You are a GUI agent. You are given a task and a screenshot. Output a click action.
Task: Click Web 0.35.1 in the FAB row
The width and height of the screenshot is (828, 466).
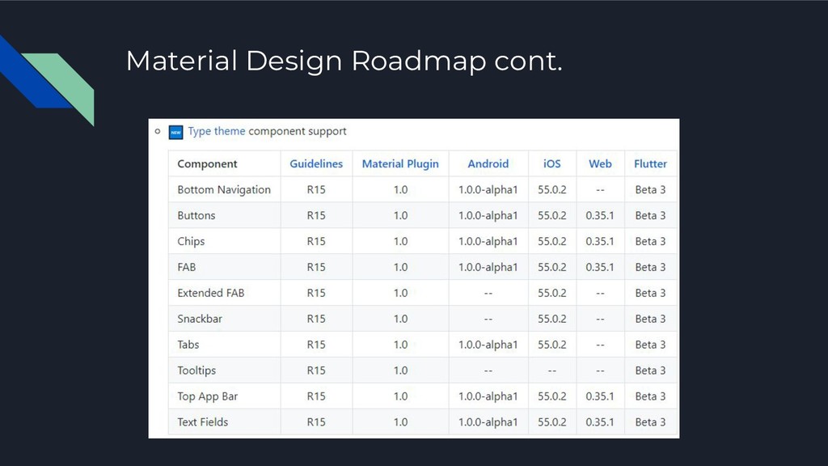tap(600, 267)
